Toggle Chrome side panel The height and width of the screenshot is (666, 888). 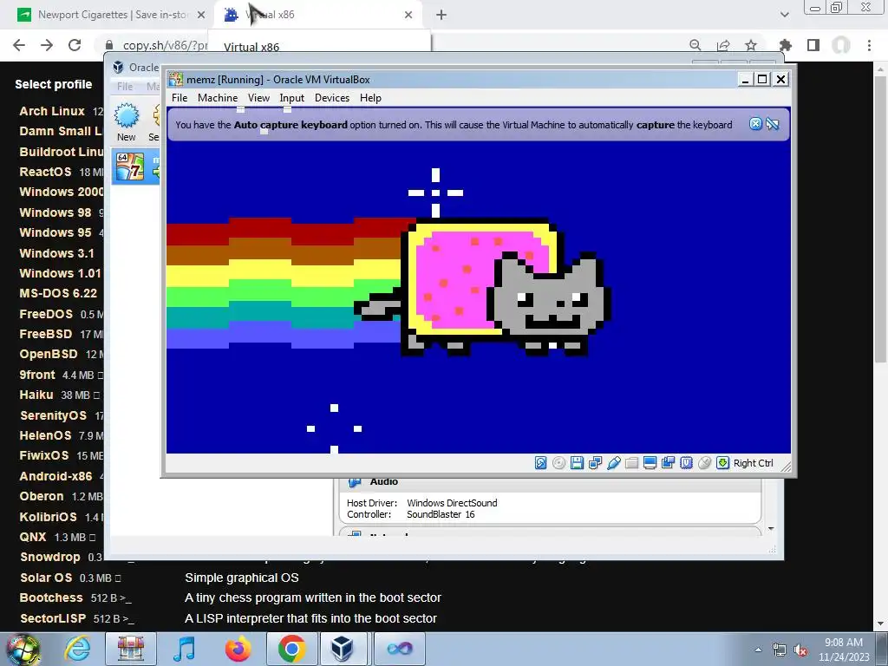(x=813, y=45)
